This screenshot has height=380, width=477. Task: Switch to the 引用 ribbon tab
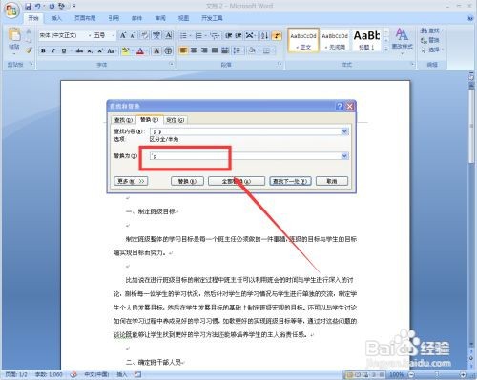114,18
